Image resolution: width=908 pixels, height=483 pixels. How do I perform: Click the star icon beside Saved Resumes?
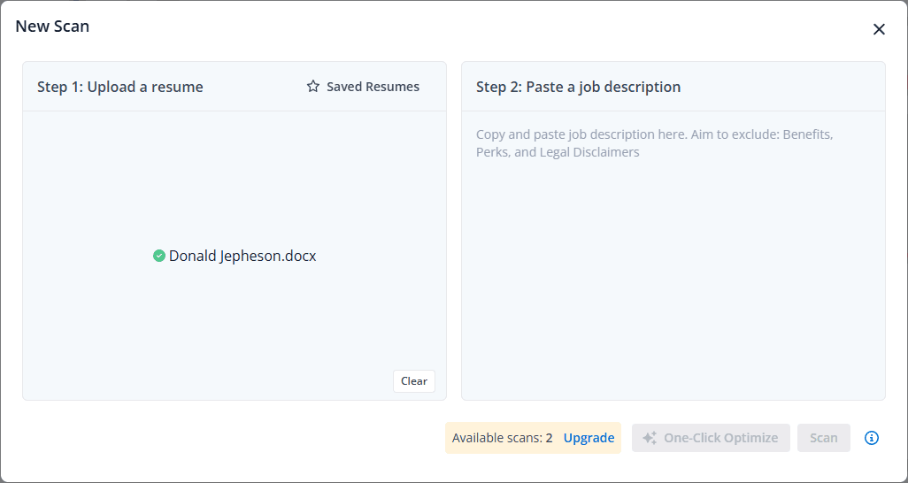click(312, 87)
